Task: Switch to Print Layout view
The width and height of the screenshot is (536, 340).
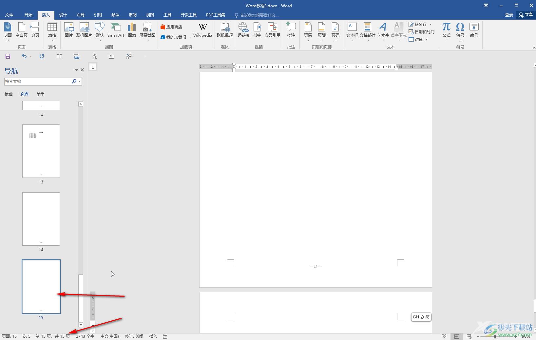Action: pos(457,336)
